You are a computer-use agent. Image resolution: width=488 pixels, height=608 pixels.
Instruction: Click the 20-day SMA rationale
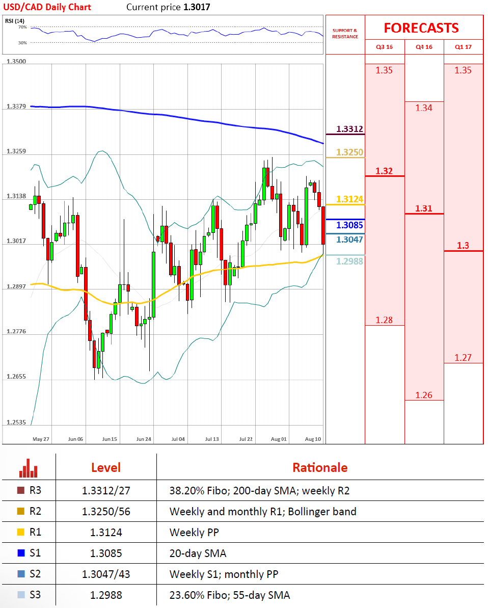coord(198,553)
